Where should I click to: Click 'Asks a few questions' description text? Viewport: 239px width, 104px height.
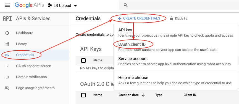tap(175, 83)
